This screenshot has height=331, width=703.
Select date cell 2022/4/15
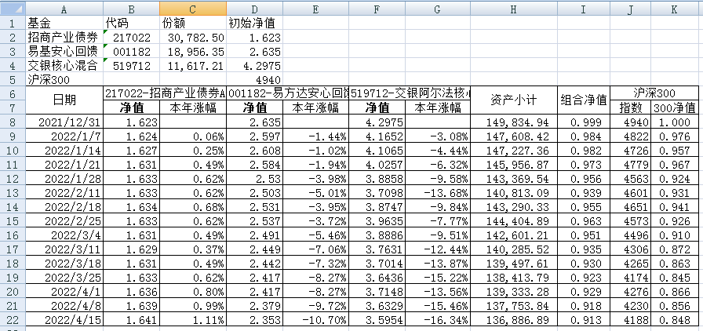point(64,321)
